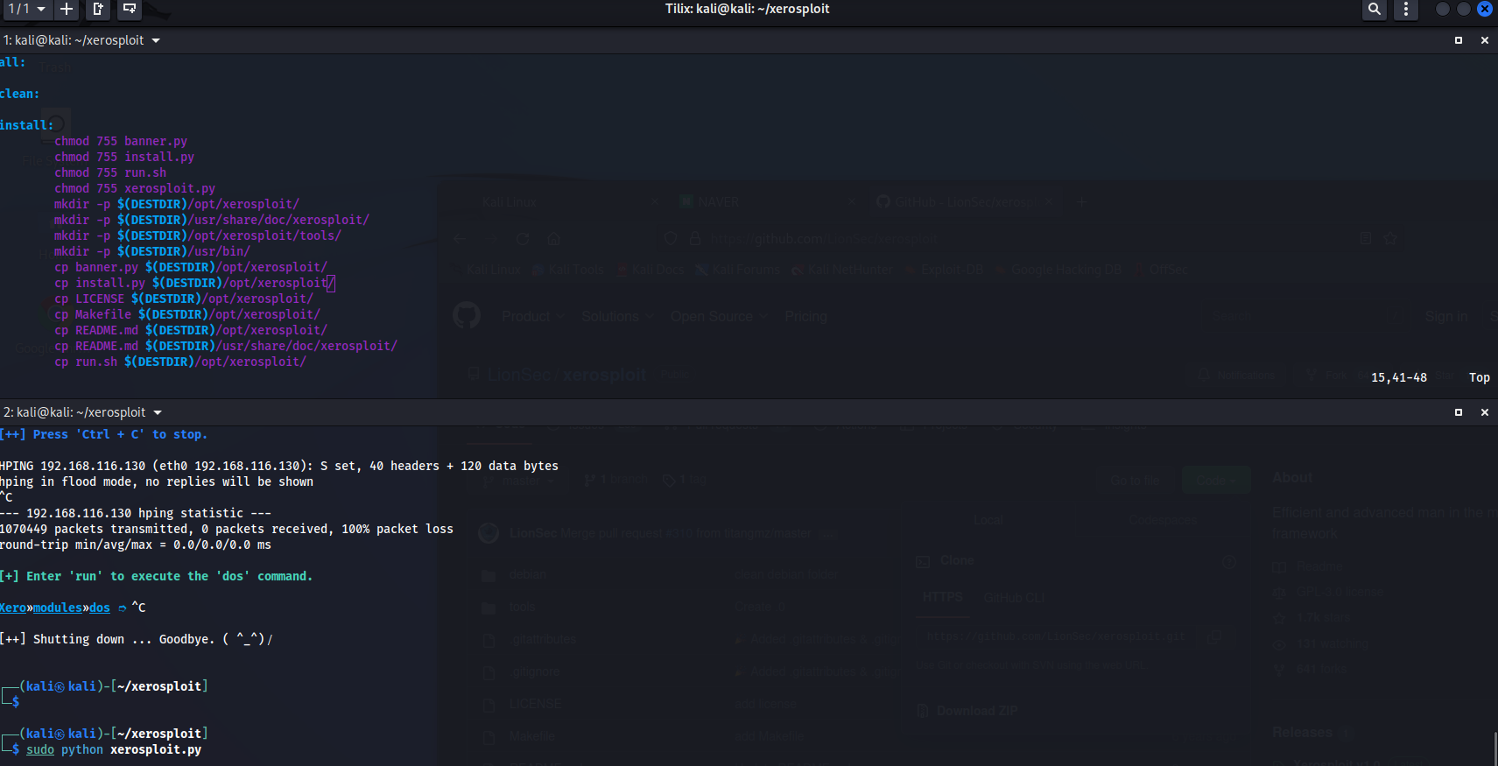Image resolution: width=1498 pixels, height=766 pixels.
Task: Click the 'sudo' word in last command
Action: point(40,749)
